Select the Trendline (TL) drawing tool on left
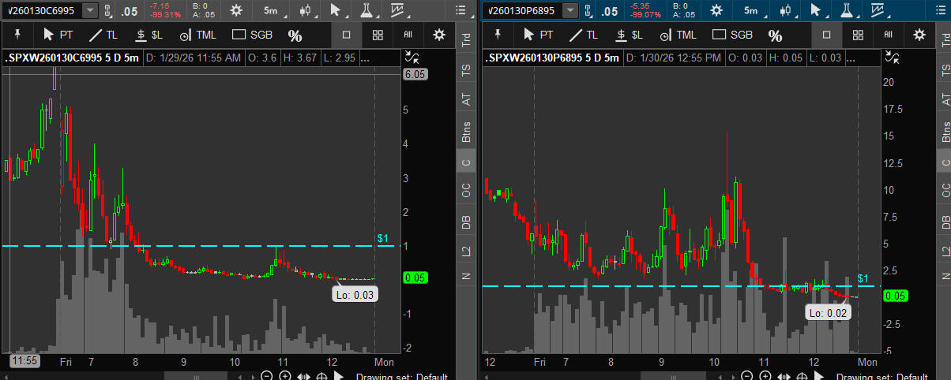 [103, 35]
